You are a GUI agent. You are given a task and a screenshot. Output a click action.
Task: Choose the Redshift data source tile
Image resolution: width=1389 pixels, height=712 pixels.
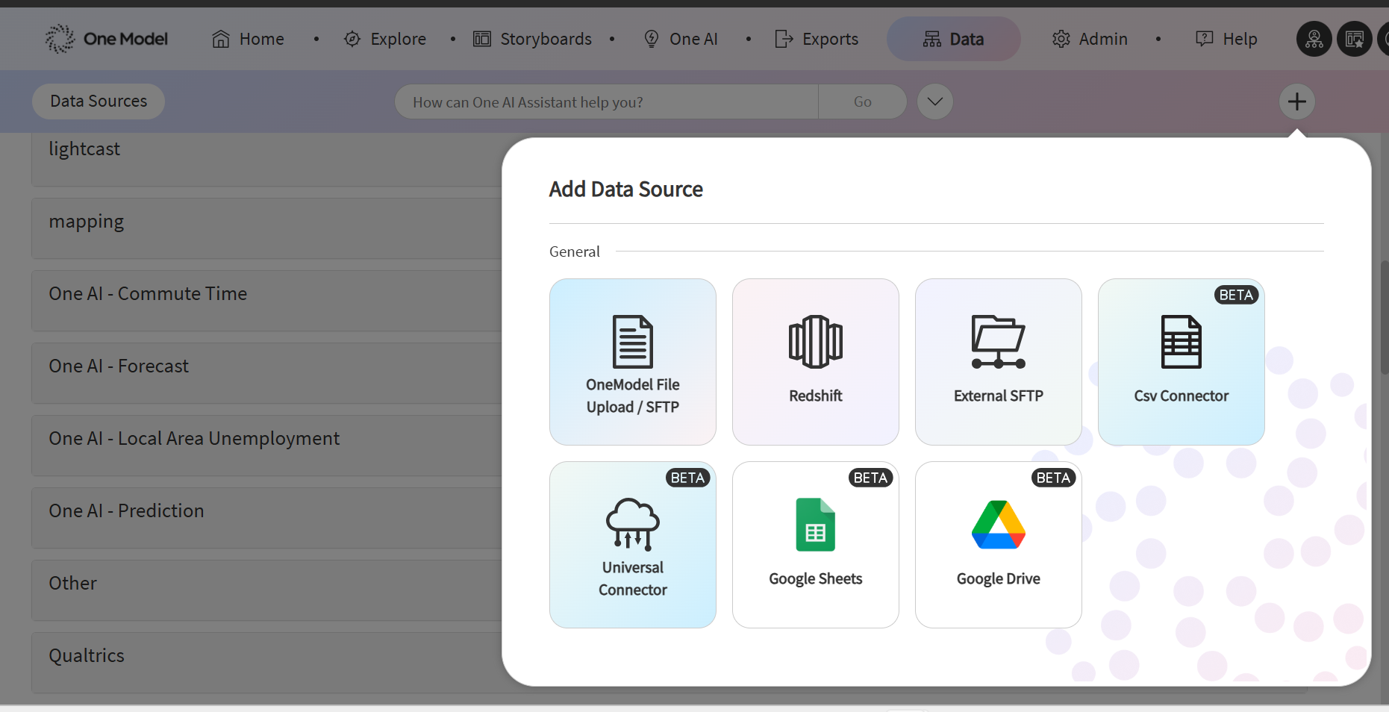click(815, 362)
